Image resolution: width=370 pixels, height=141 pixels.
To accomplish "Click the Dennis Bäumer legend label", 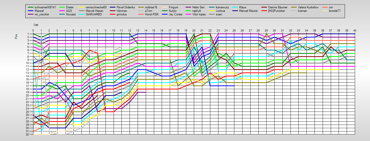I will tap(278, 8).
